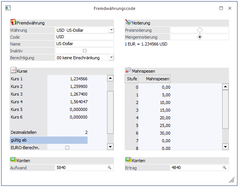The width and height of the screenshot is (239, 187).
Task: Toggle the Inaktiv checkbox
Action: 85,51
